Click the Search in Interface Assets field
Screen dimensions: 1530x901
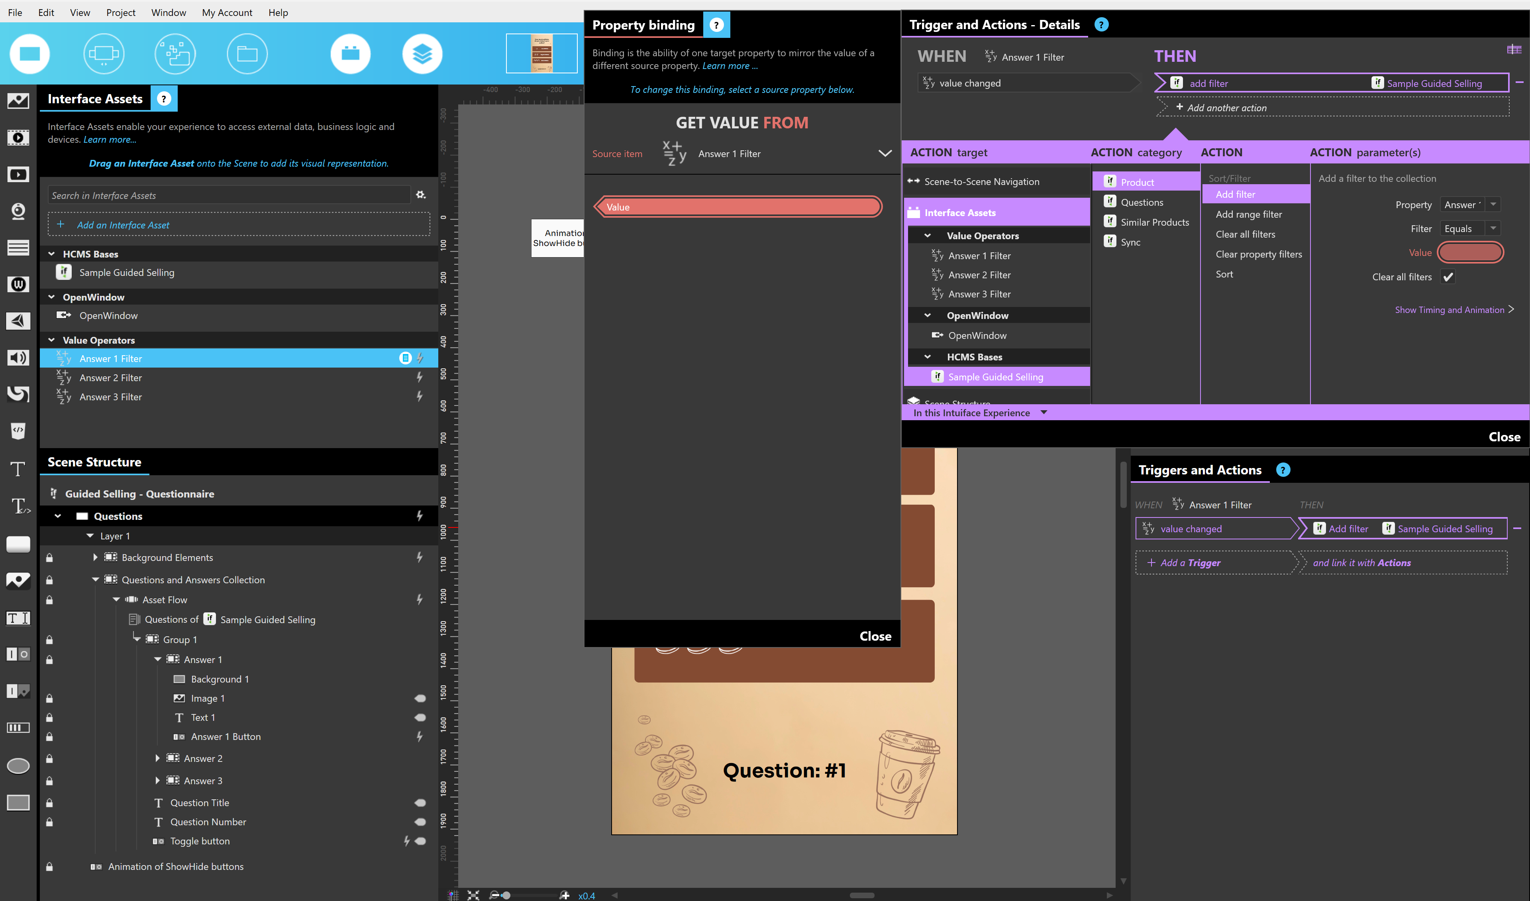[x=229, y=195]
